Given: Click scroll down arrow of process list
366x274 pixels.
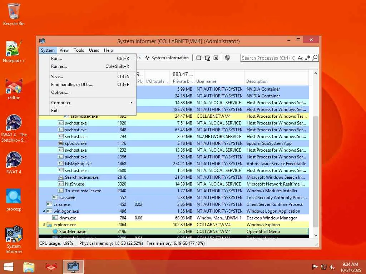Looking at the screenshot, I should click(316, 235).
